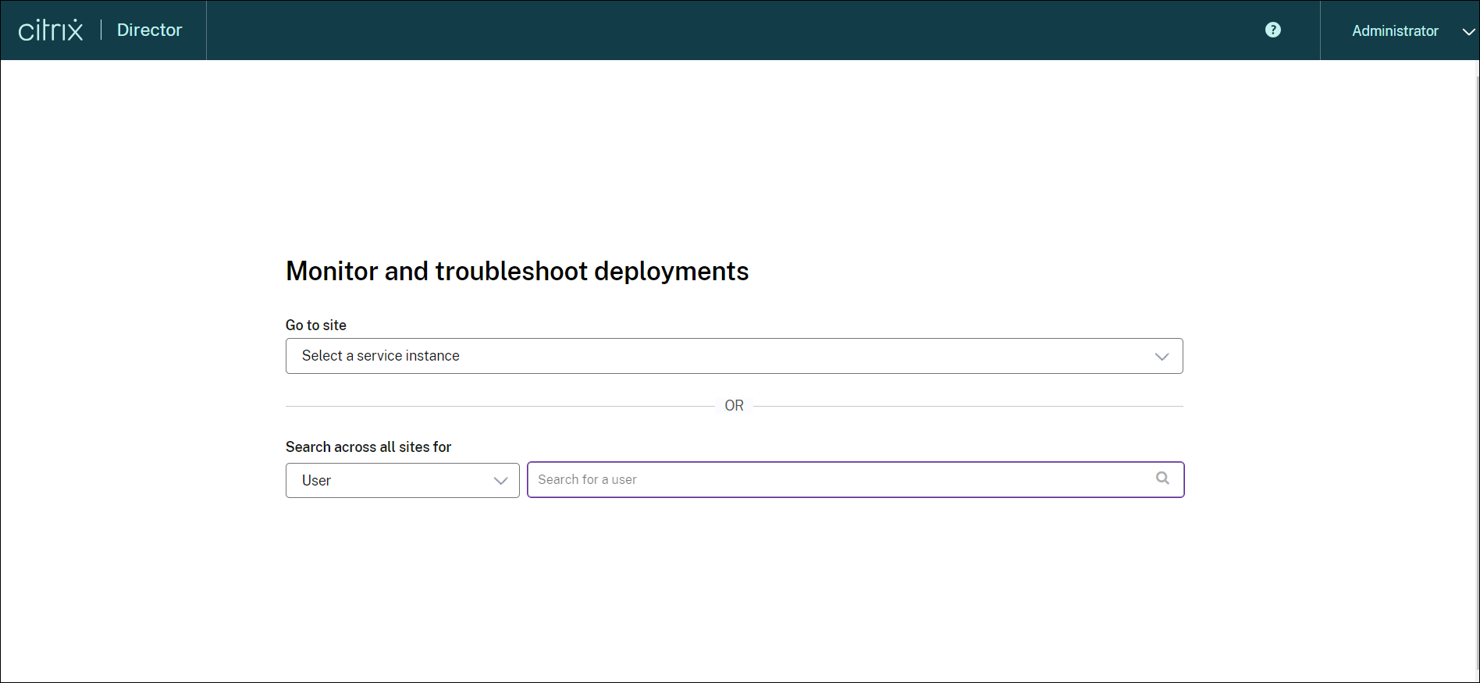Screen dimensions: 1480x683
Task: Click the service instance dropdown chevron arrow
Action: (x=1162, y=356)
